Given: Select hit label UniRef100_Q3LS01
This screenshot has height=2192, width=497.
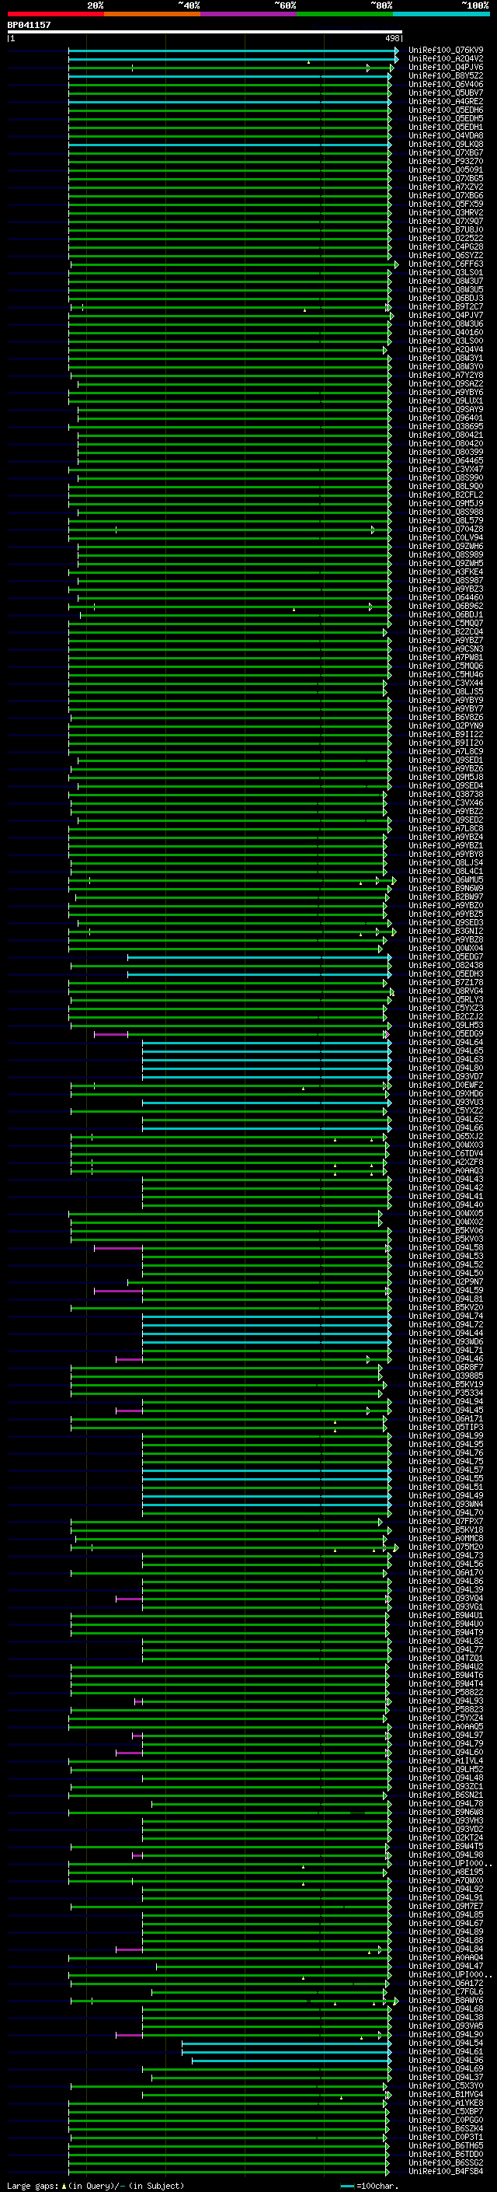Looking at the screenshot, I should pos(446,272).
